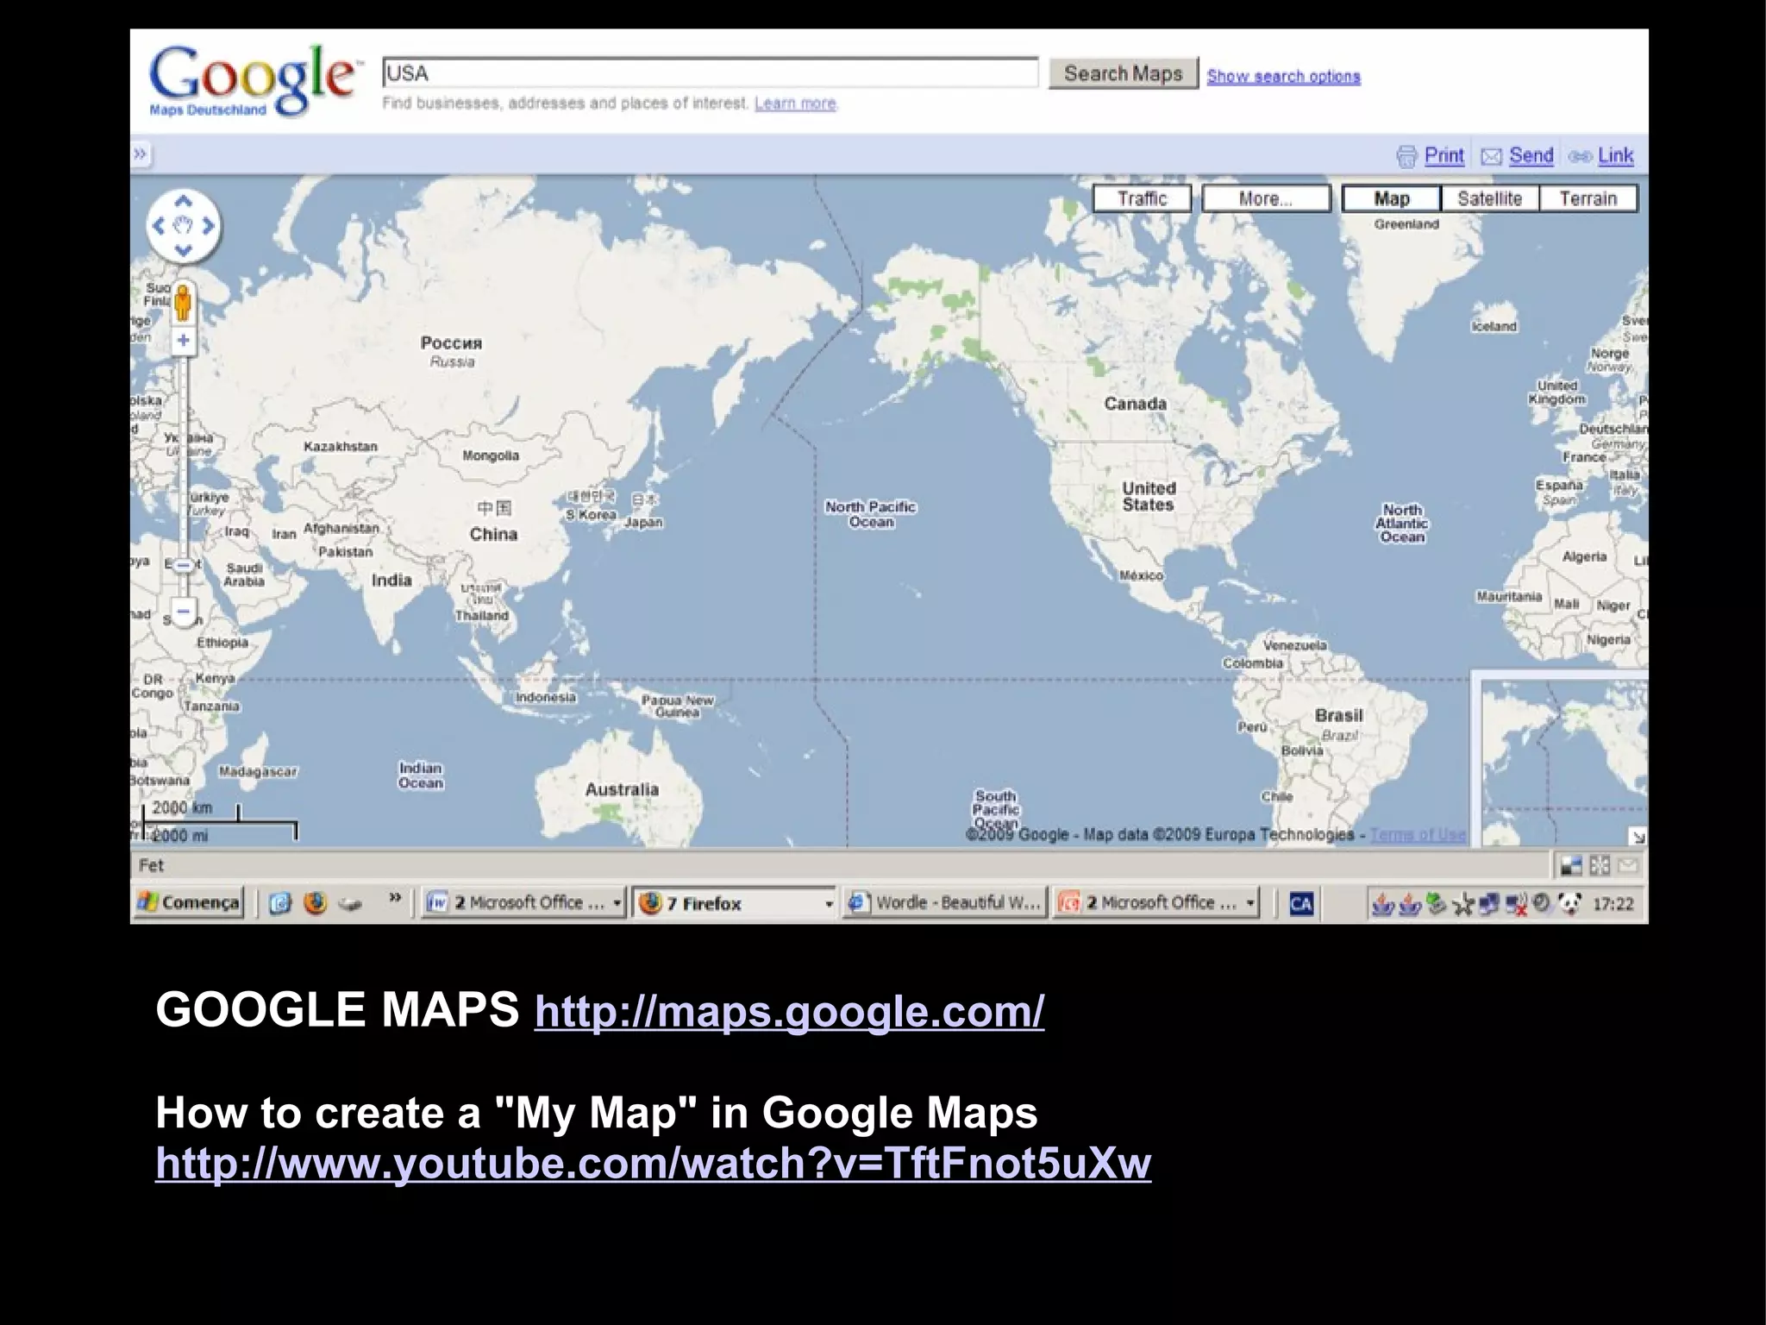This screenshot has height=1325, width=1766.
Task: Click the United States label on map
Action: [1149, 496]
